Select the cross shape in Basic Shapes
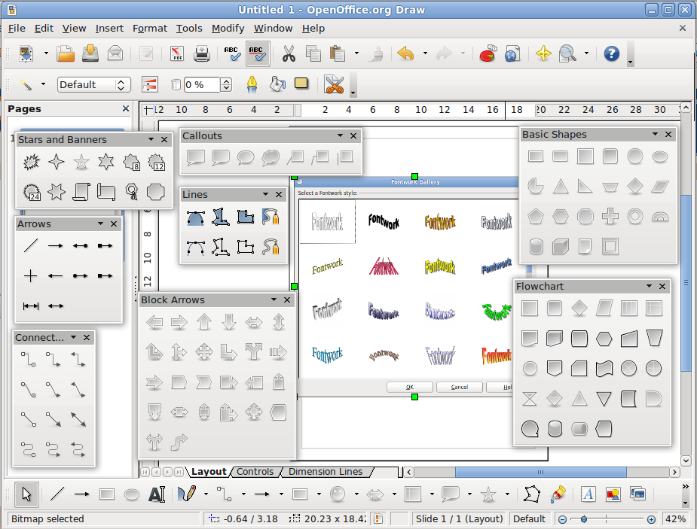The image size is (697, 529). [x=610, y=217]
